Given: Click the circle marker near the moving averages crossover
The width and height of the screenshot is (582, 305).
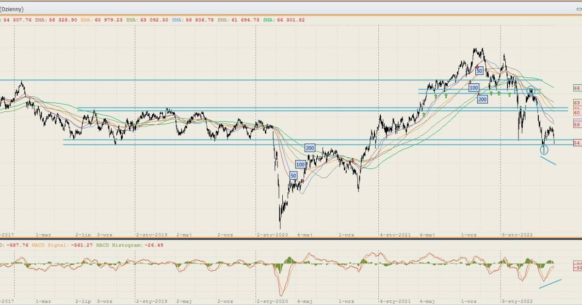Looking at the screenshot, I should (531, 90).
